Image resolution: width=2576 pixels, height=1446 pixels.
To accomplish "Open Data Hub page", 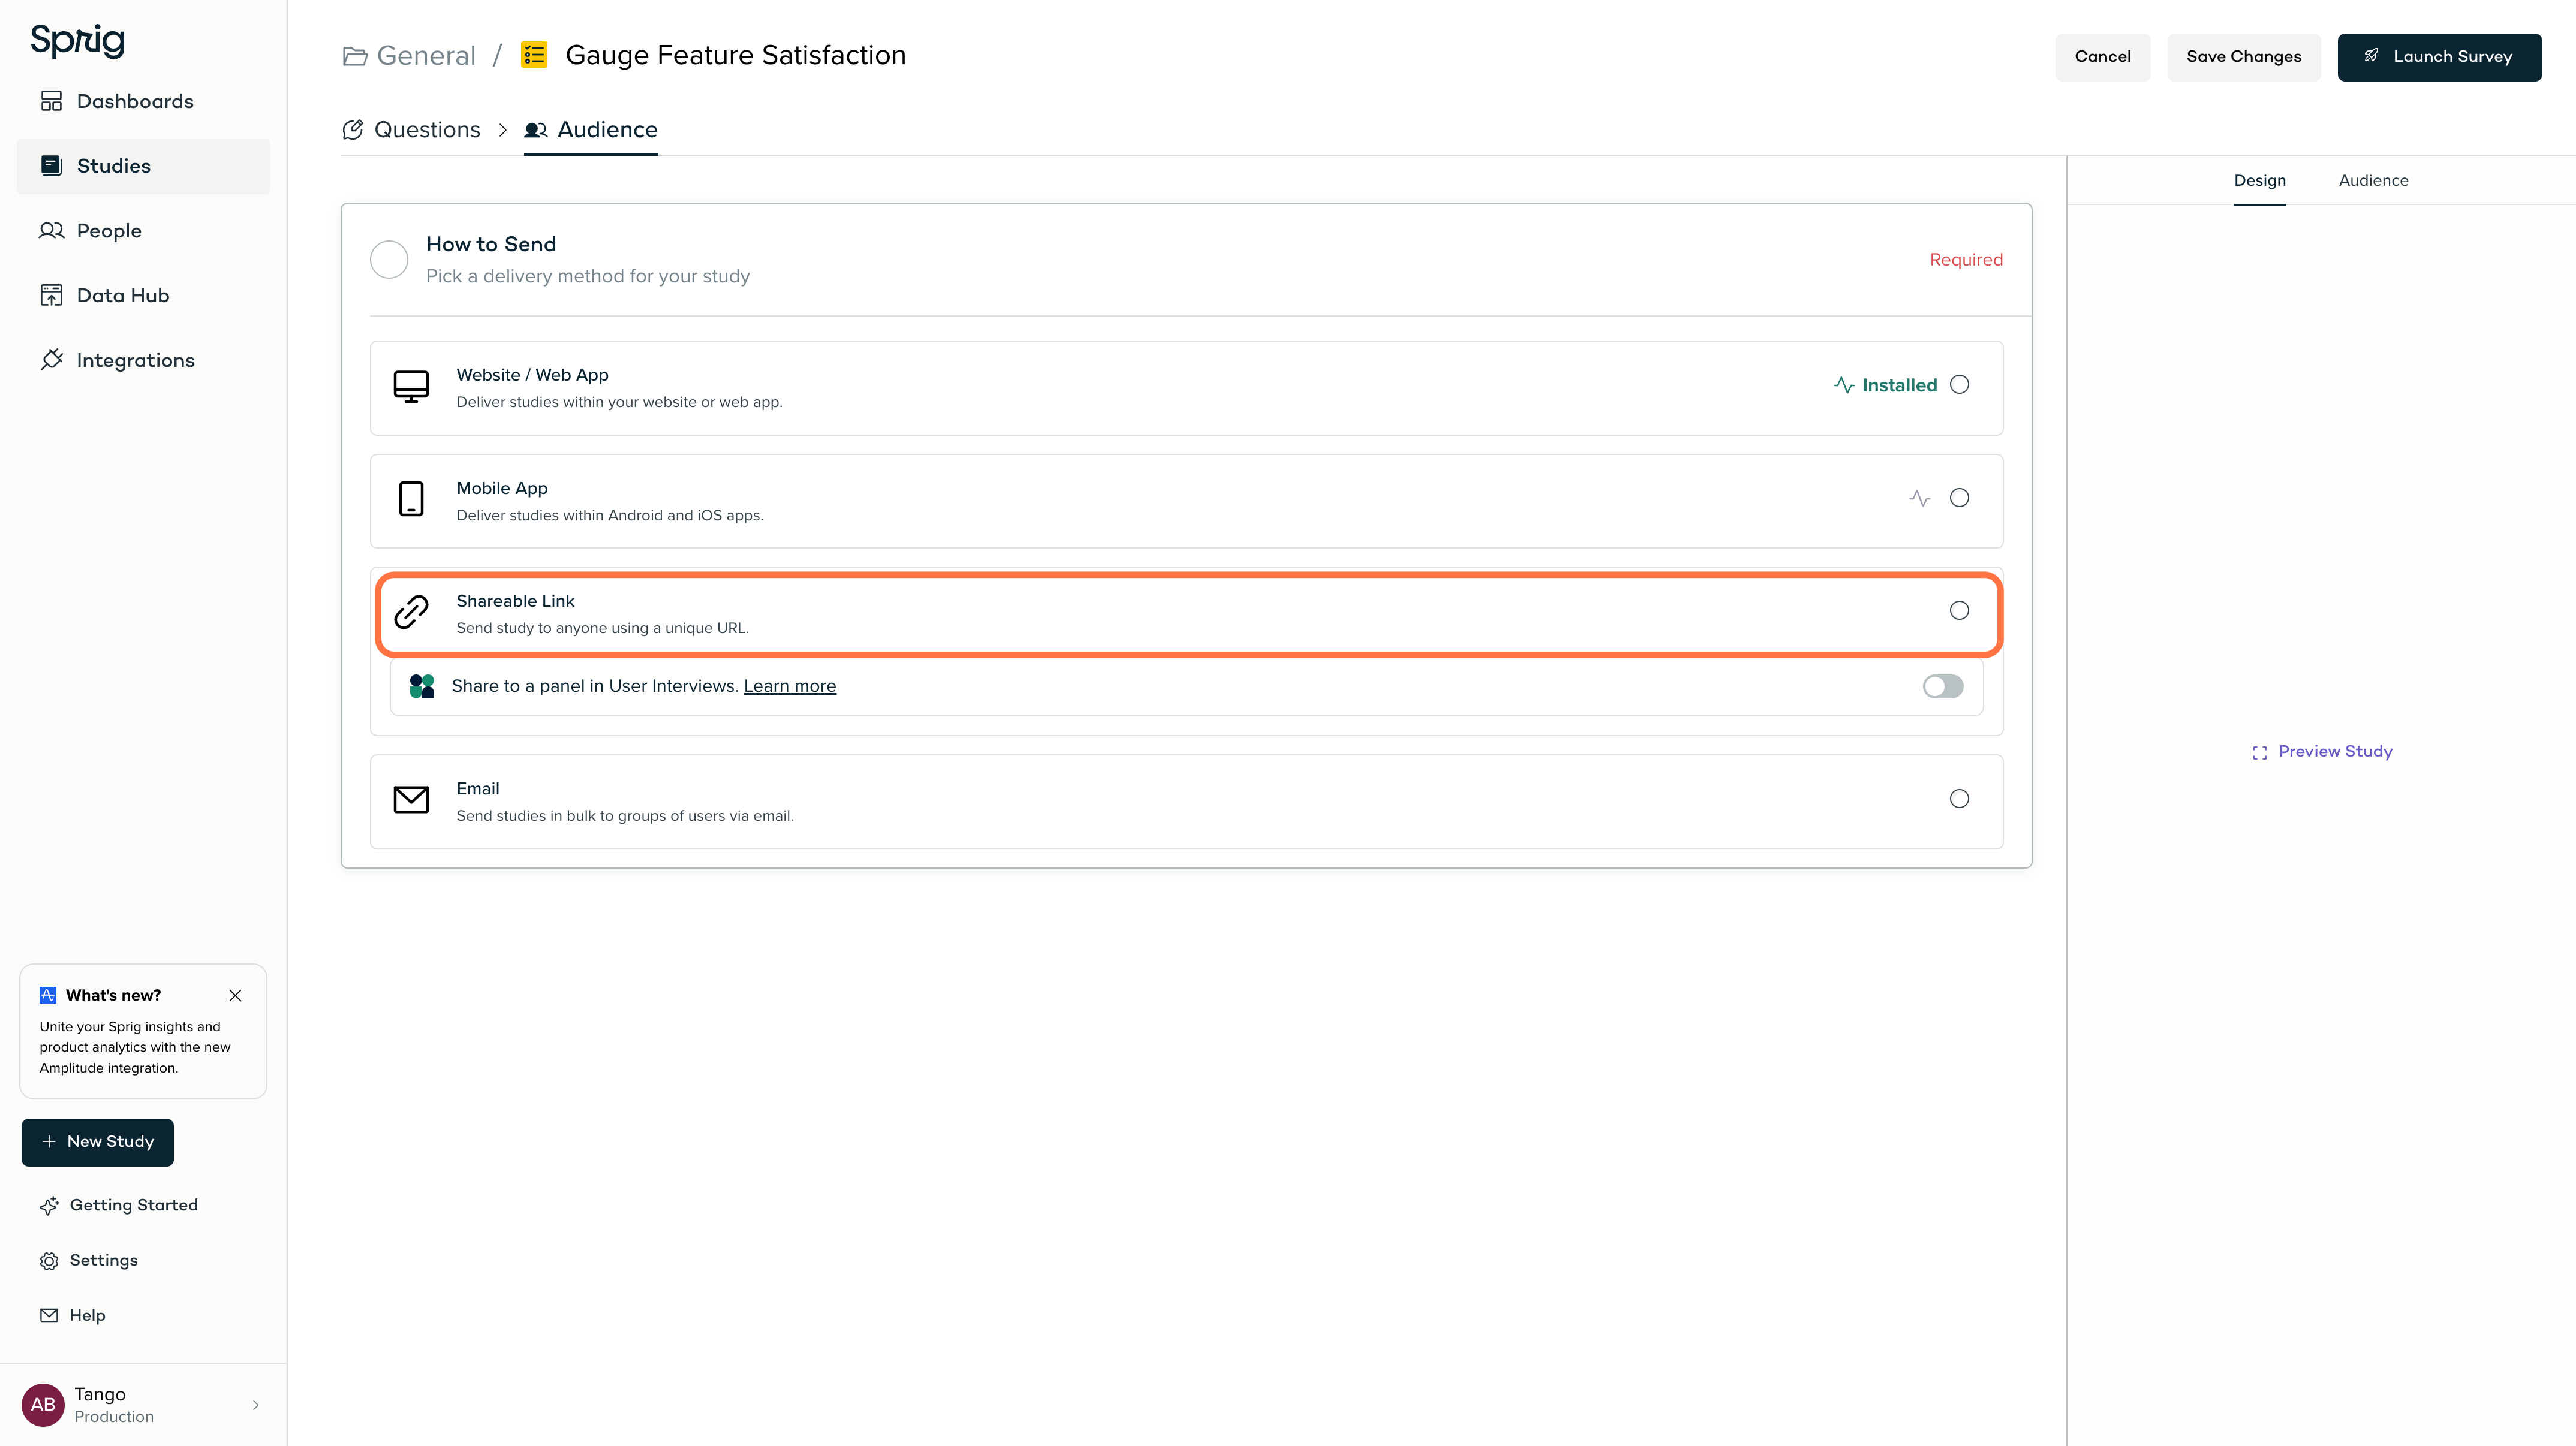I will (143, 295).
